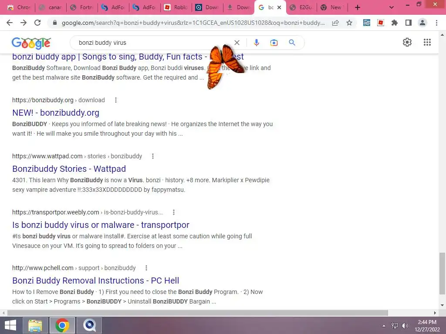Switch to the Chrome Web Store tab
The image size is (446, 334).
tap(19, 7)
